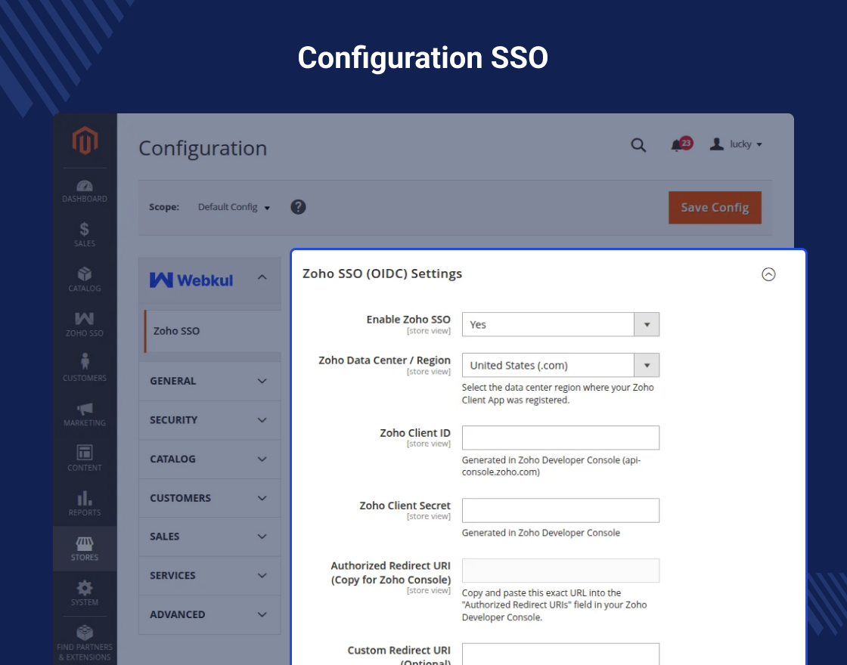Expand the SALES config section
This screenshot has width=847, height=665.
coord(209,537)
